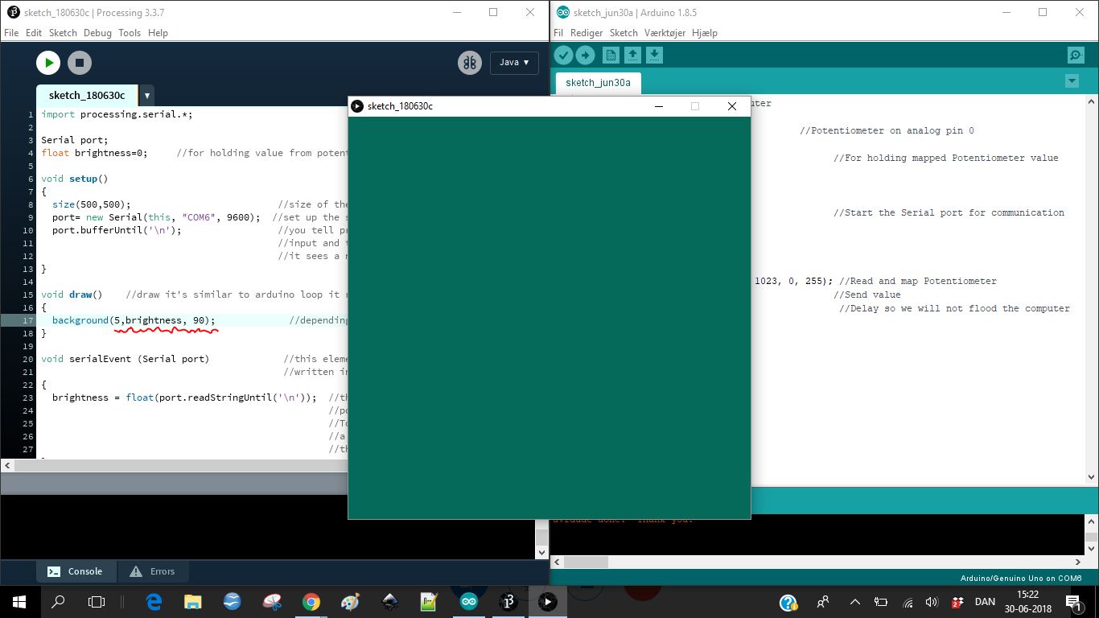Open the Processing Tools menu
This screenshot has height=618, width=1099.
pos(130,33)
